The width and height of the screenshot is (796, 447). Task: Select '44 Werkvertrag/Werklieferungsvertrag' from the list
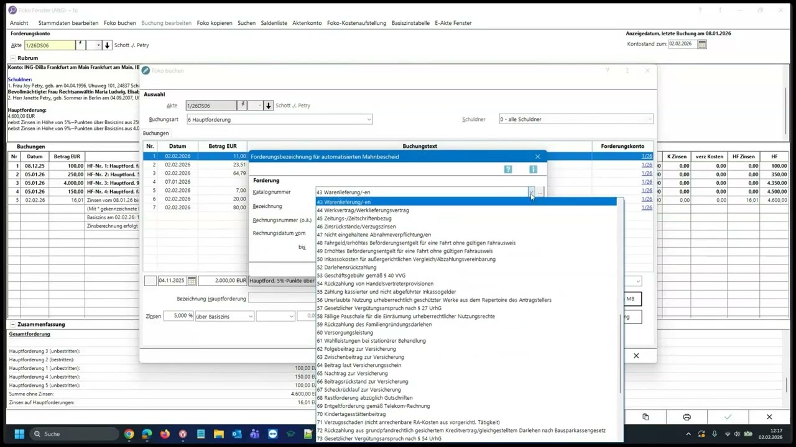pyautogui.click(x=466, y=210)
